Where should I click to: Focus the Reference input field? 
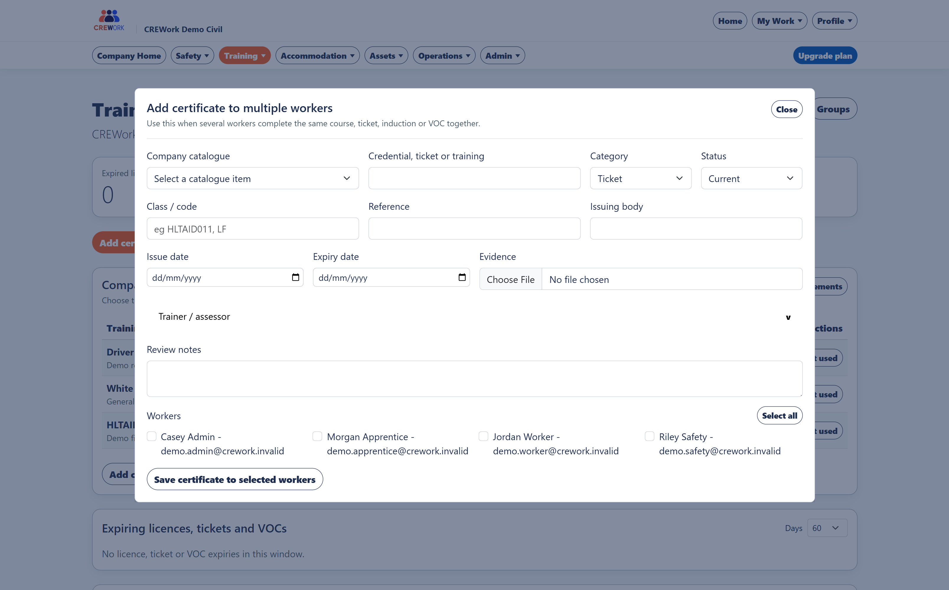pyautogui.click(x=474, y=229)
